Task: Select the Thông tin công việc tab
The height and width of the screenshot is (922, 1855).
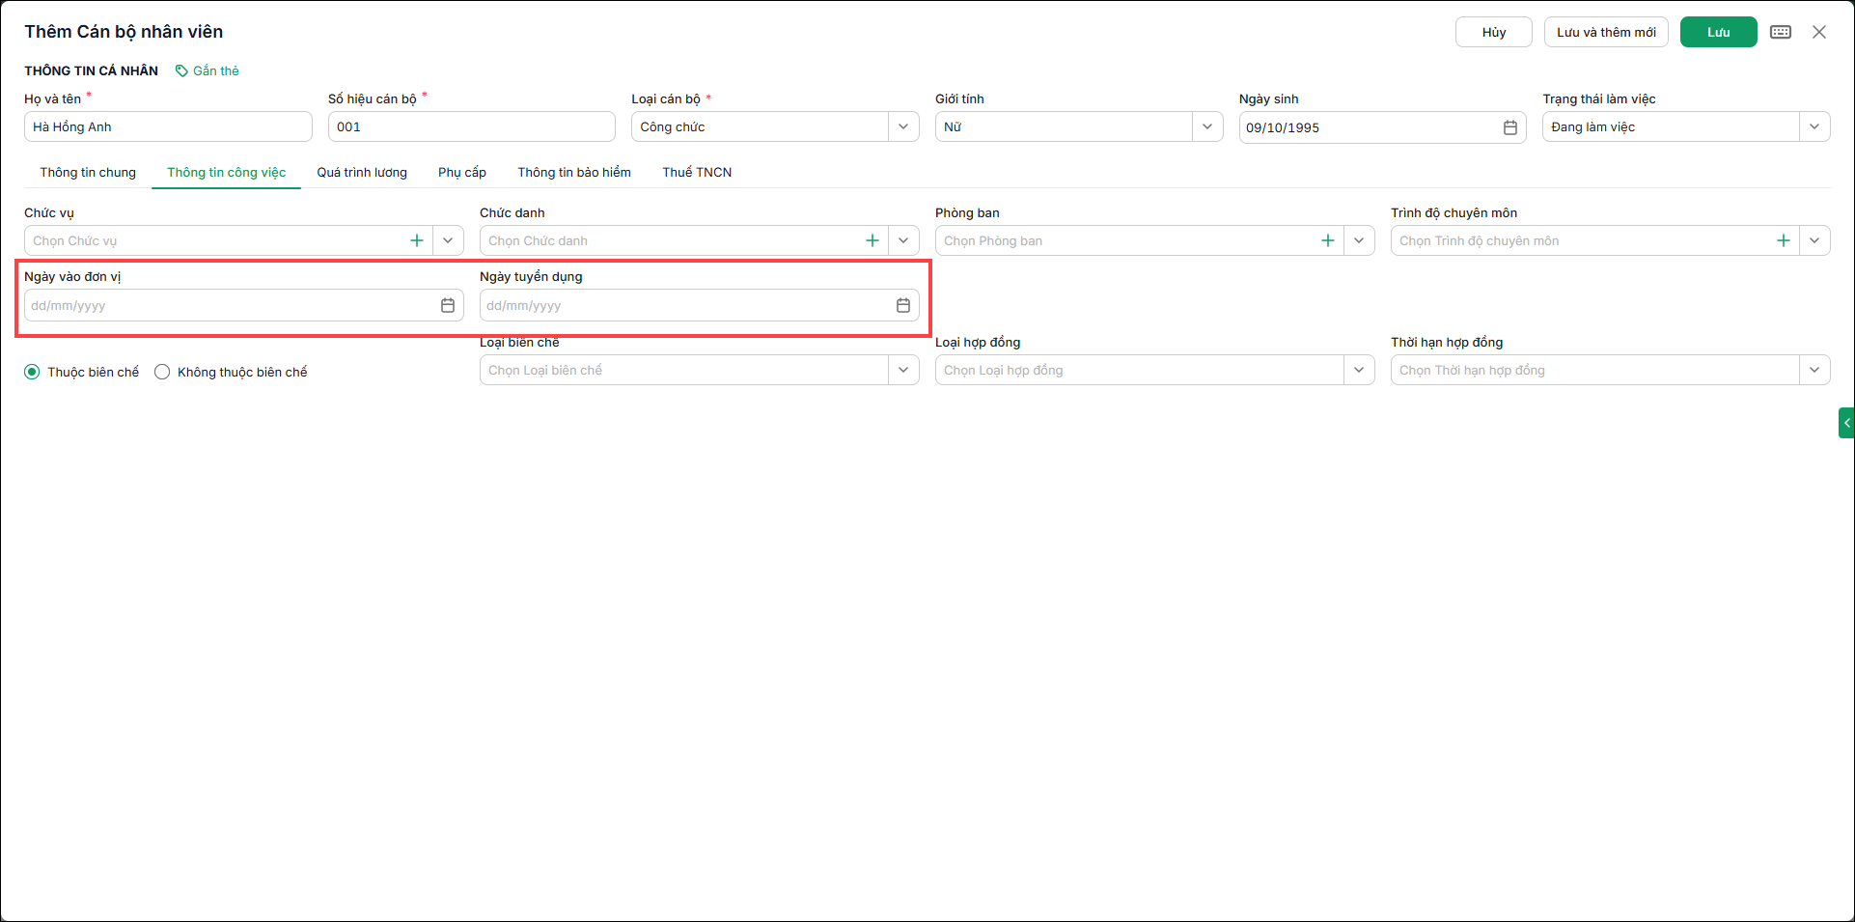Action: [227, 172]
